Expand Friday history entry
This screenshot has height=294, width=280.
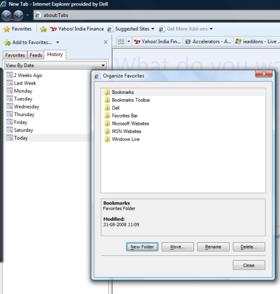point(17,122)
